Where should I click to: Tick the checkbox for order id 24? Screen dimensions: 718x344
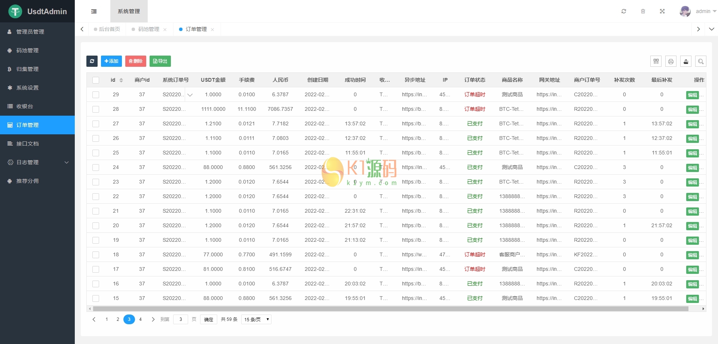[96, 168]
